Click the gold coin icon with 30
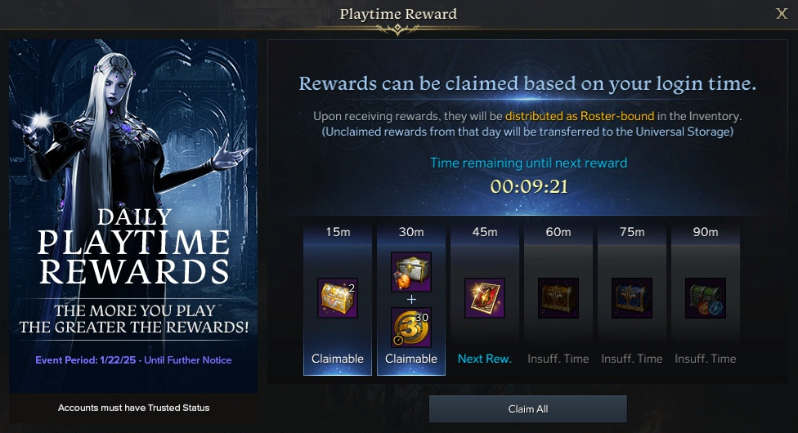 (411, 327)
